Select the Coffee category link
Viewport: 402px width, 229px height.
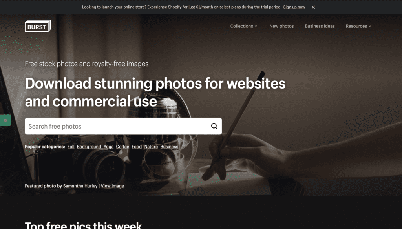pos(122,147)
